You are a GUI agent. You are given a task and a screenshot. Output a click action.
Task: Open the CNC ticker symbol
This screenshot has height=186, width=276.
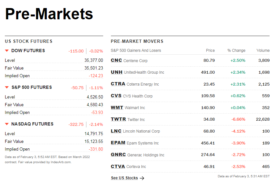116,60
